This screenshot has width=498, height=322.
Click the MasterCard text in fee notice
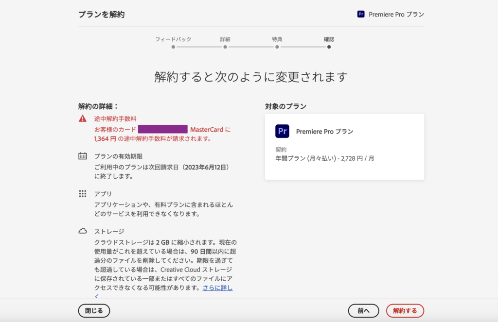click(x=206, y=130)
